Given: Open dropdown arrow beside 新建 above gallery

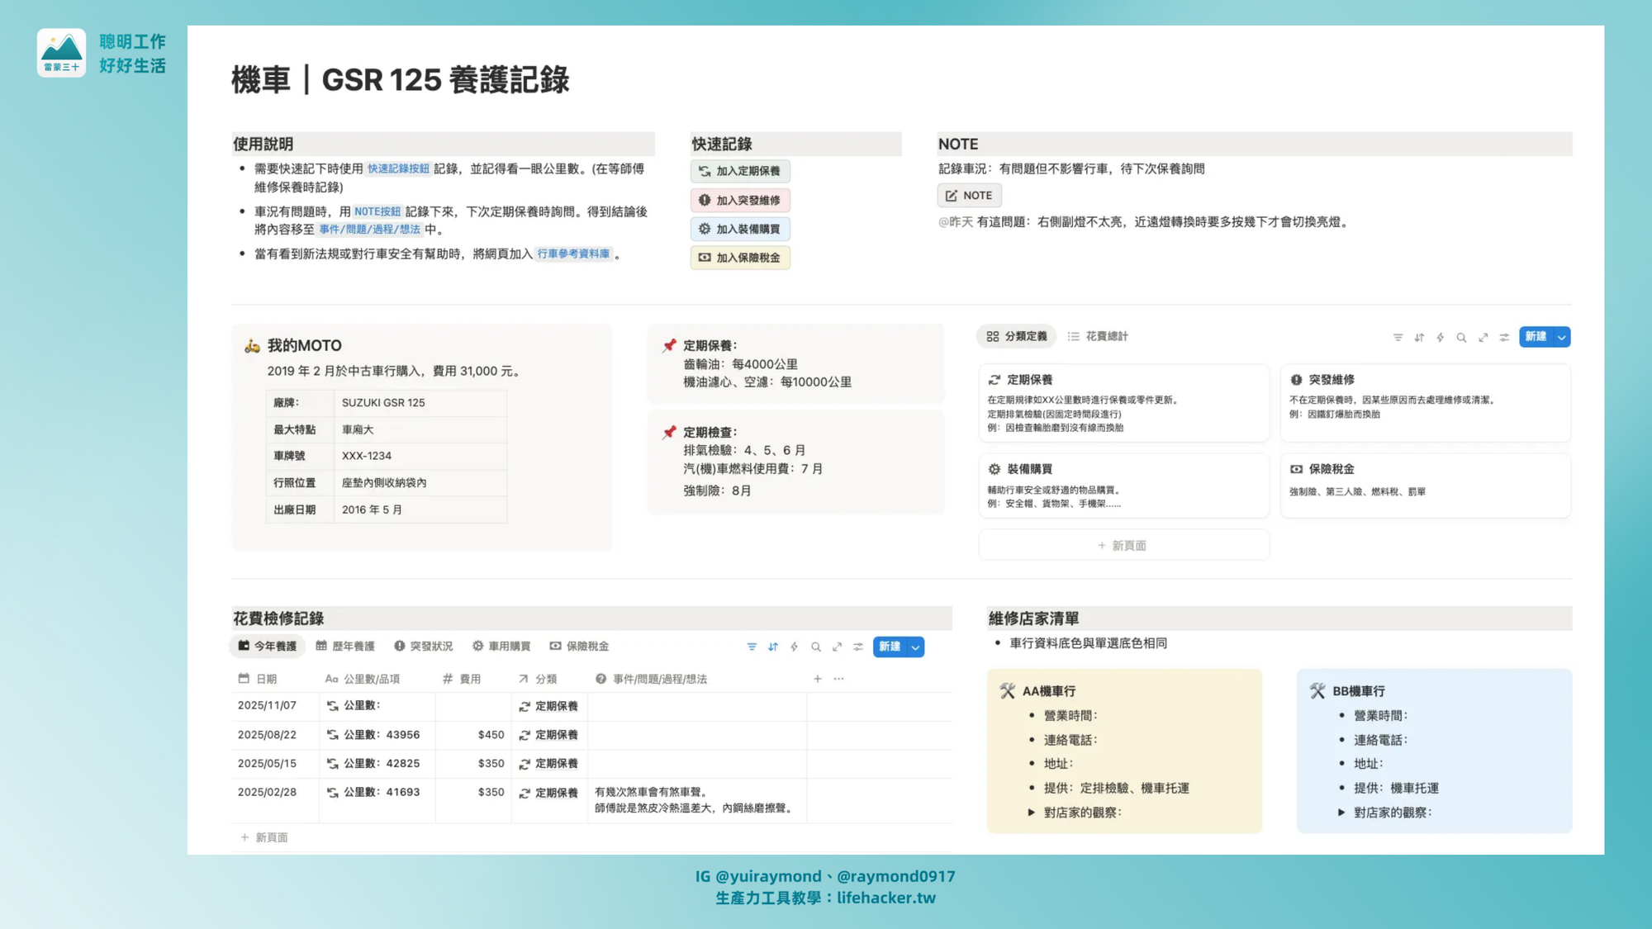Looking at the screenshot, I should pyautogui.click(x=1561, y=337).
